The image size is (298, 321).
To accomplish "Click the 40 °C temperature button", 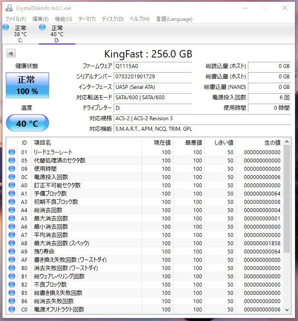I will (x=27, y=123).
